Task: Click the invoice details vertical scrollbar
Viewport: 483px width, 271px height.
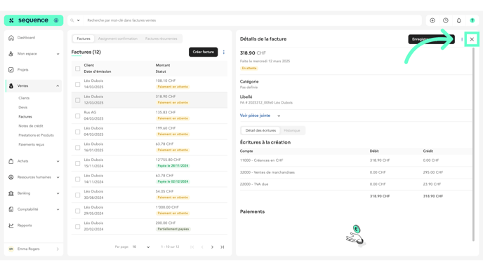Action: click(x=473, y=144)
